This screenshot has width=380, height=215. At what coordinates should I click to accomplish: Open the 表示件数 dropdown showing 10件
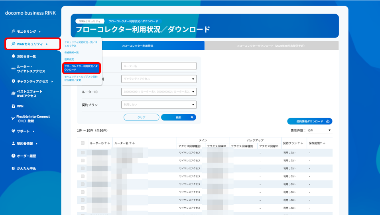[319, 130]
